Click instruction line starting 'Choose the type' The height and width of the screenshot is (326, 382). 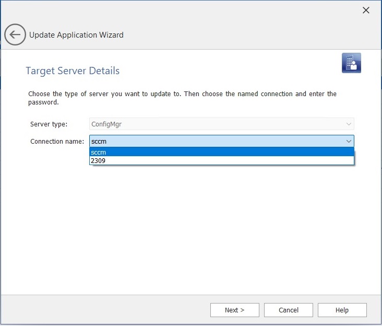click(x=182, y=94)
